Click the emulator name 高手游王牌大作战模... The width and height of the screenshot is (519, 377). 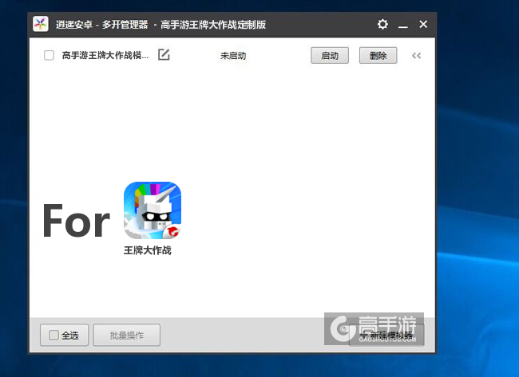(105, 55)
